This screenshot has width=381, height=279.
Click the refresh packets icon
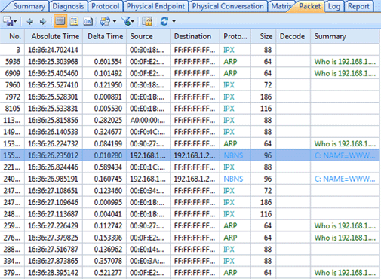tap(164, 21)
